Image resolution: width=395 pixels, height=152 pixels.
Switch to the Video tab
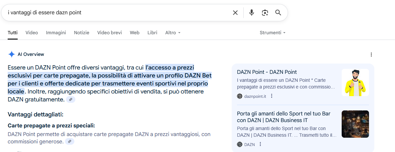(x=32, y=33)
